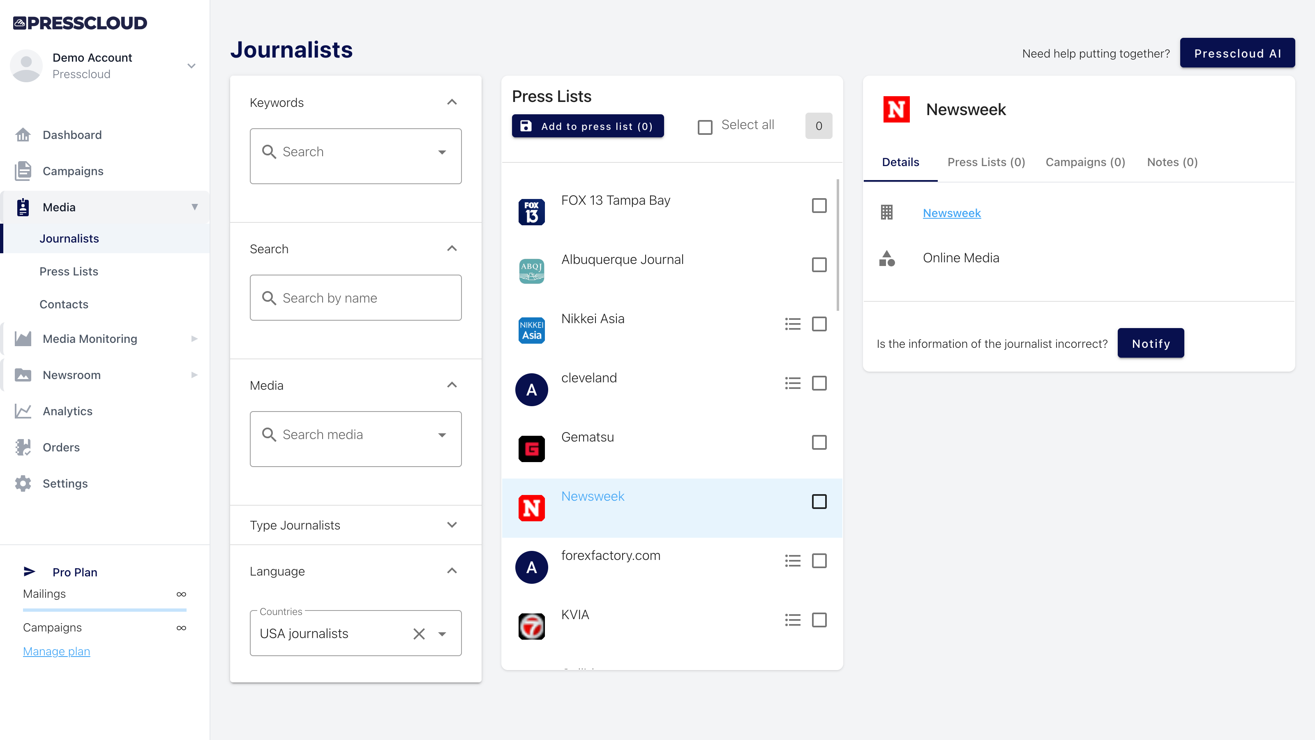Click the Newsroom image icon in sidebar

click(23, 375)
